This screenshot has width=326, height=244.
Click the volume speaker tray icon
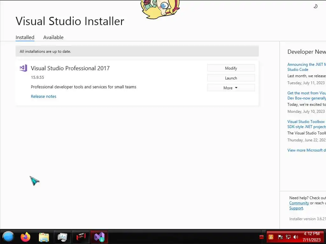click(x=295, y=237)
